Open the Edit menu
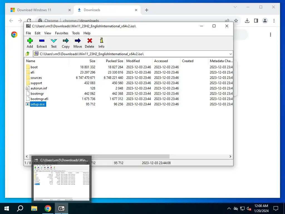This screenshot has height=214, width=285. click(38, 33)
